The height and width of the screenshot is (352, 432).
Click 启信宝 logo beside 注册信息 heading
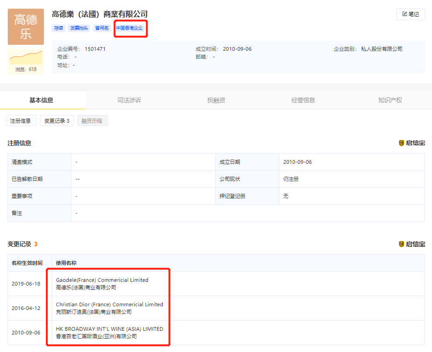pyautogui.click(x=412, y=143)
